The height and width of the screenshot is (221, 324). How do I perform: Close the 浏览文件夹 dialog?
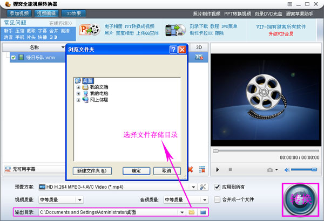point(182,50)
